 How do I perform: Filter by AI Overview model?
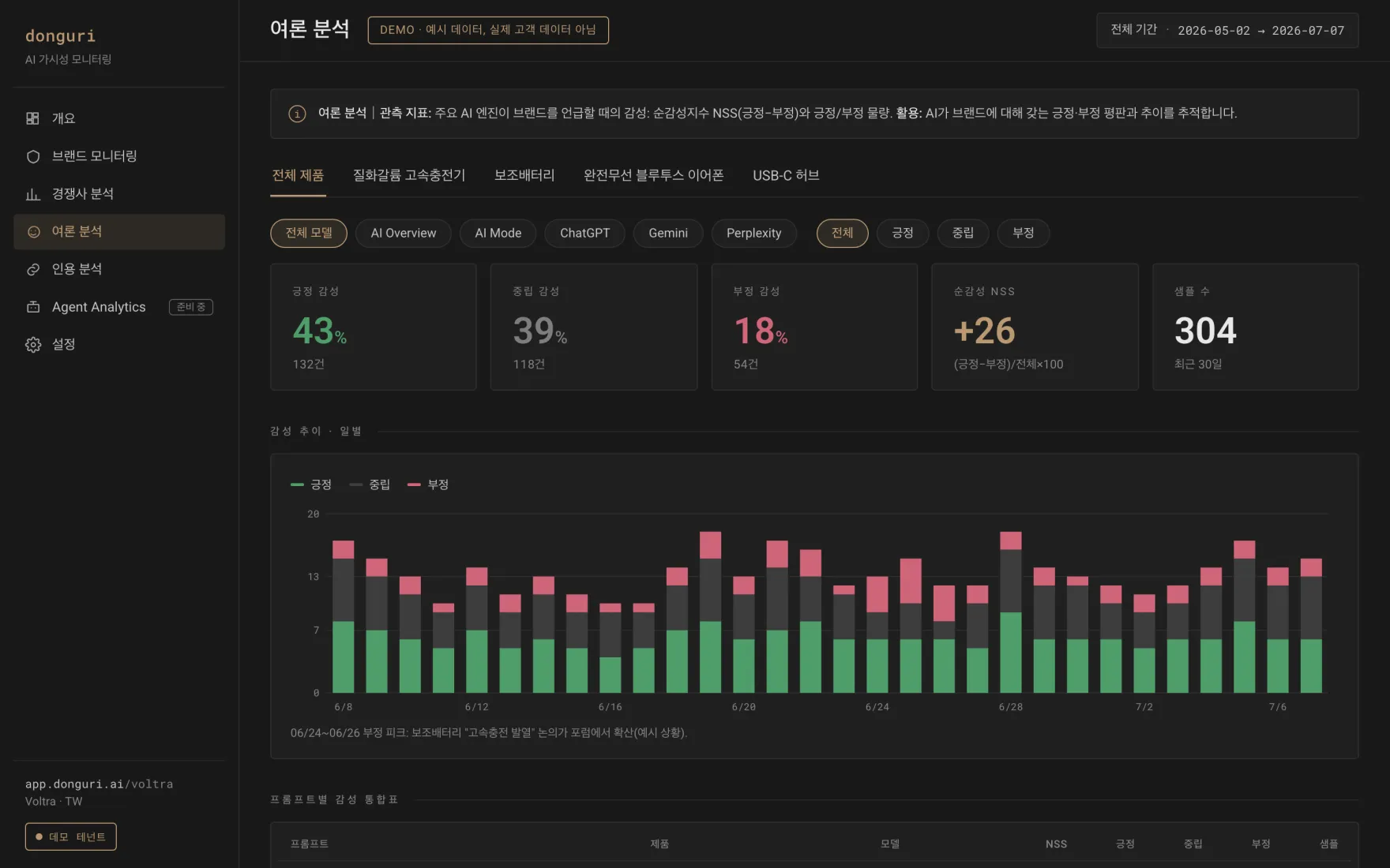[x=404, y=233]
